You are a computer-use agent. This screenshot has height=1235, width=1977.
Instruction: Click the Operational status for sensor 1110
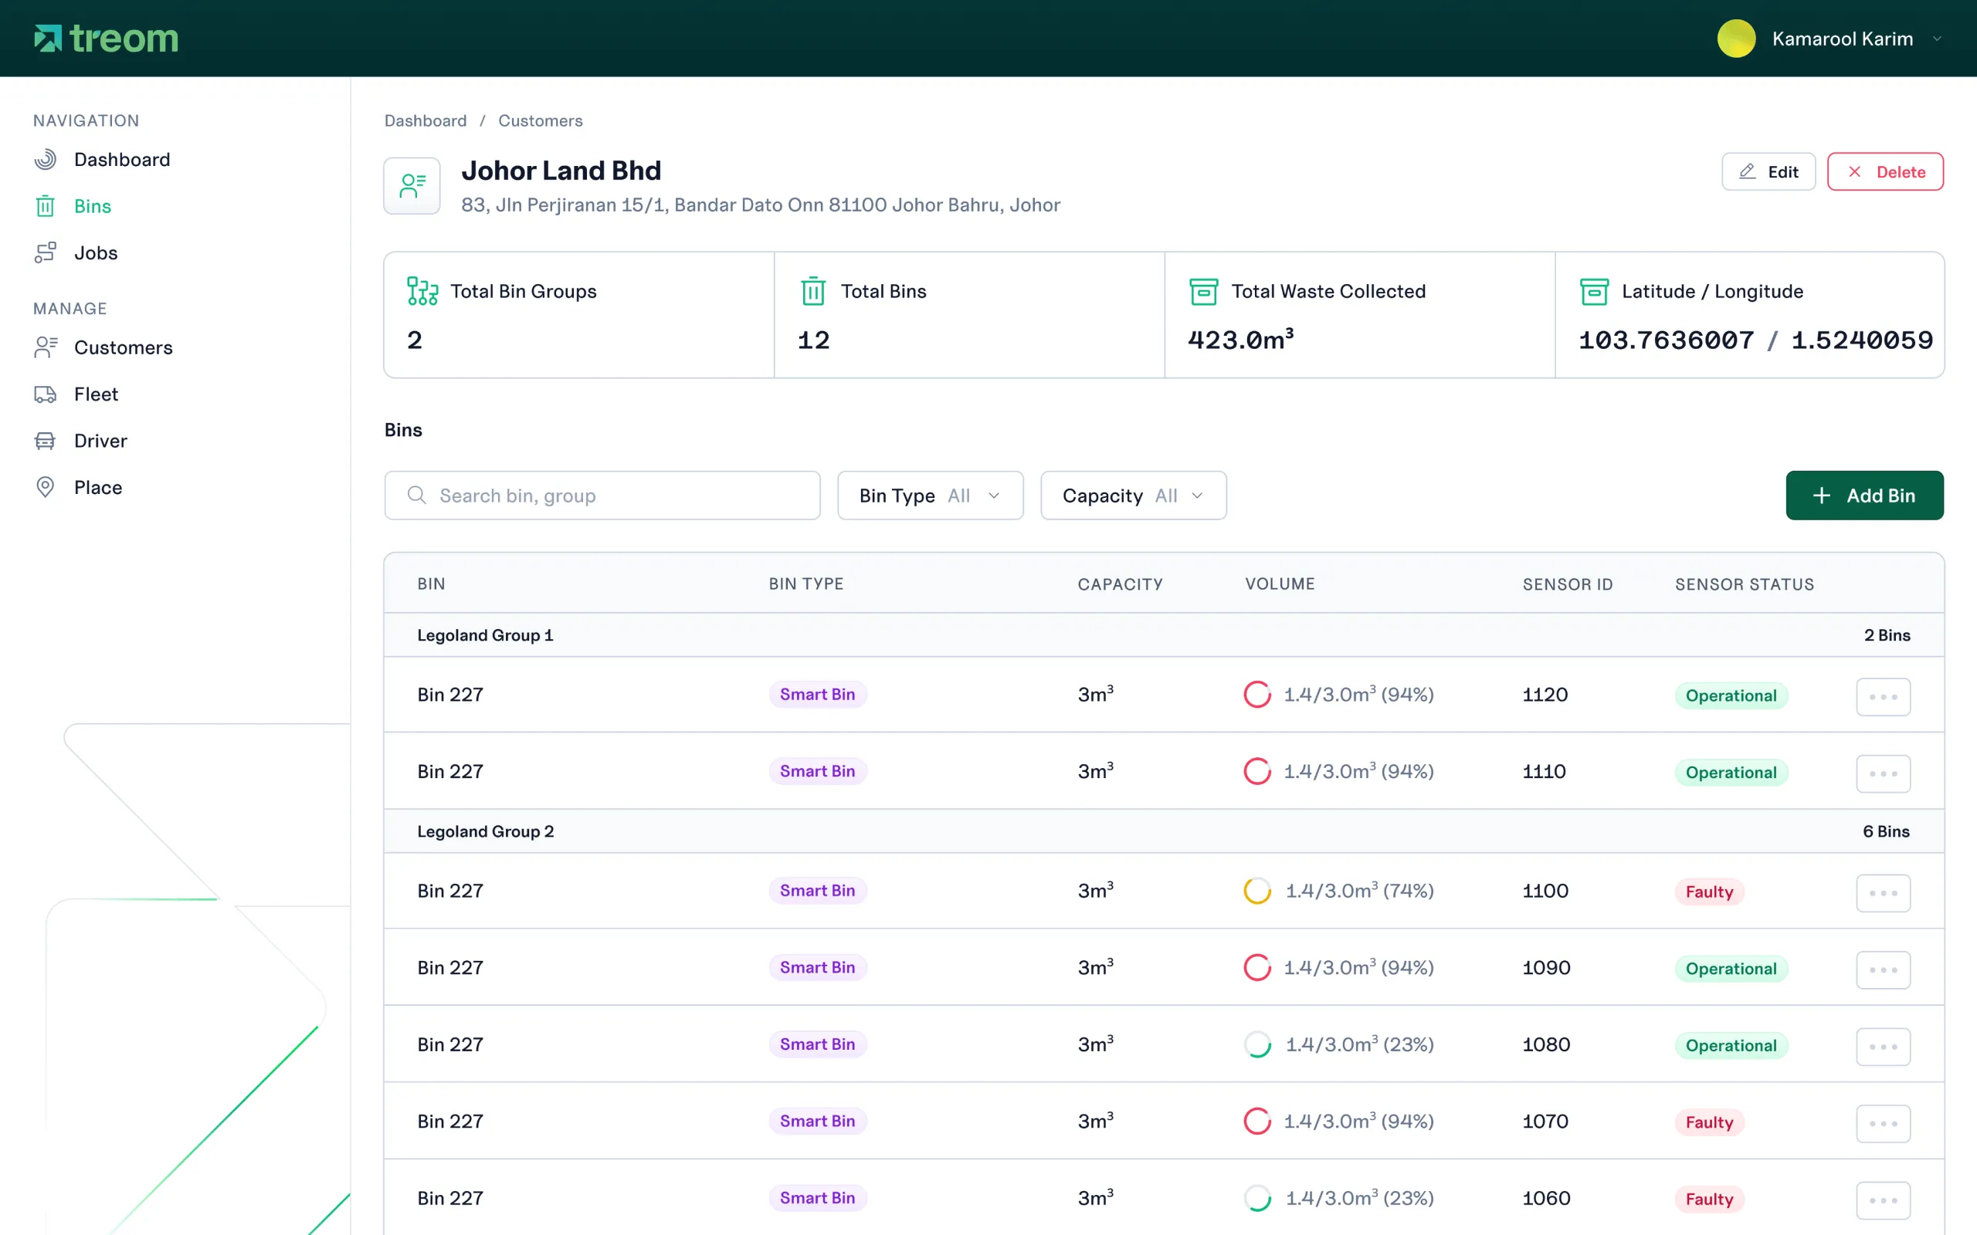(1731, 773)
